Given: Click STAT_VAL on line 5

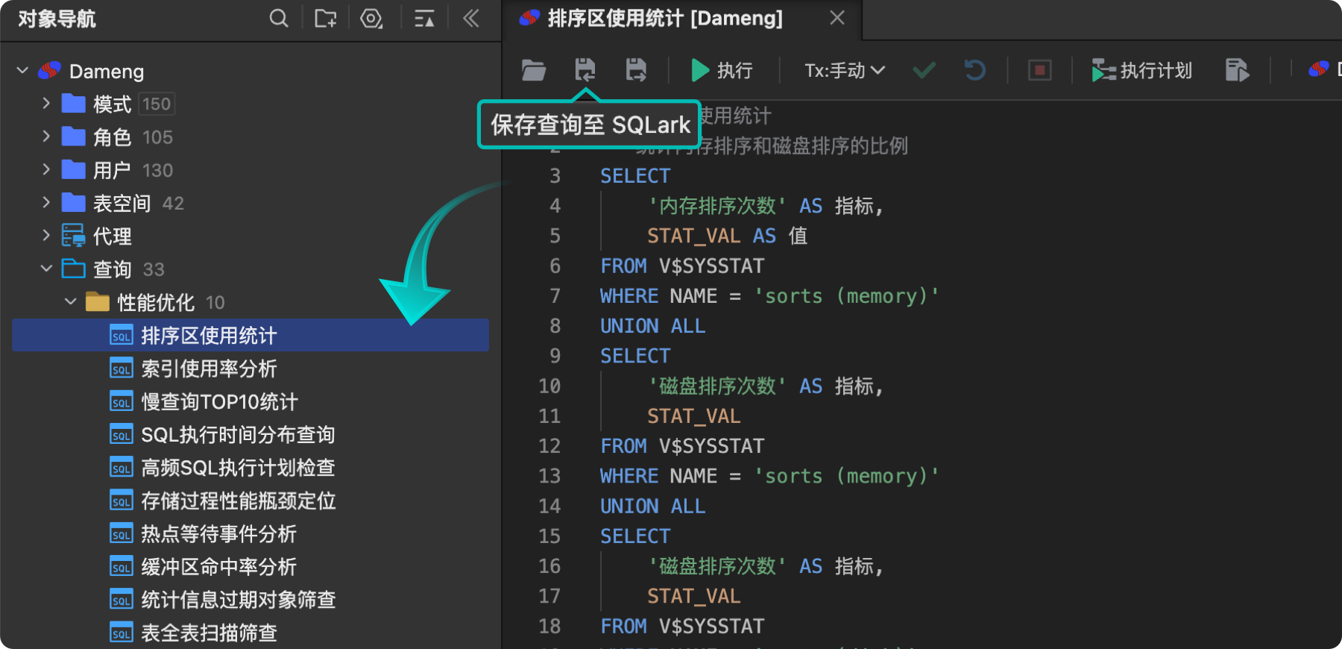Looking at the screenshot, I should (693, 236).
